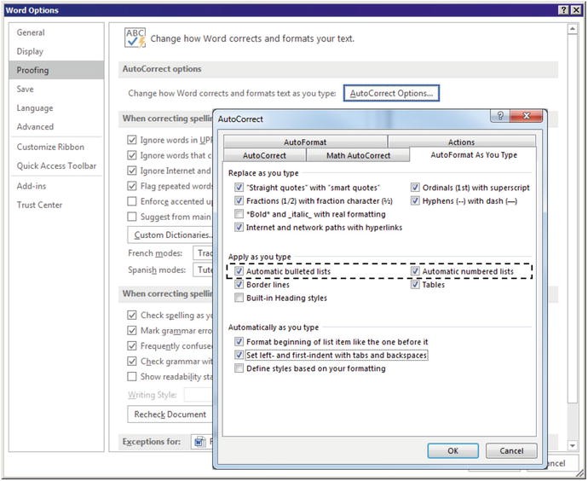Enable Show readability statistics checkbox
This screenshot has width=588, height=481.
131,376
